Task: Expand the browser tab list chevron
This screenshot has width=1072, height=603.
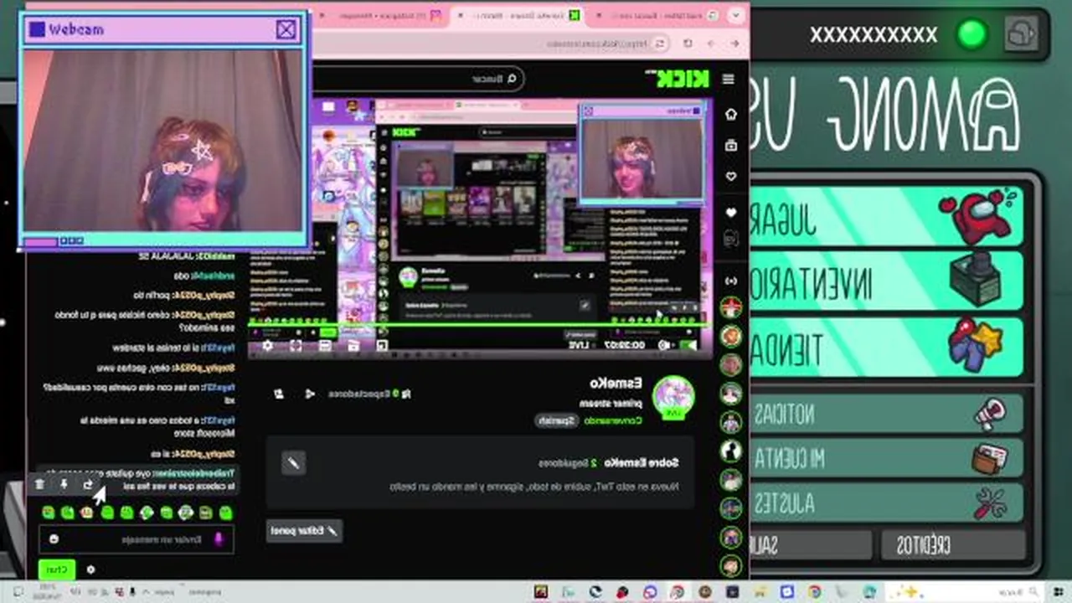Action: [x=736, y=15]
